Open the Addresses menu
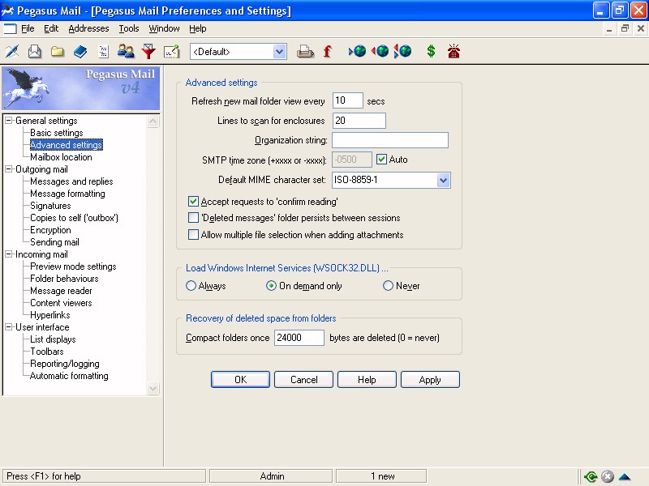649x486 pixels. (88, 28)
